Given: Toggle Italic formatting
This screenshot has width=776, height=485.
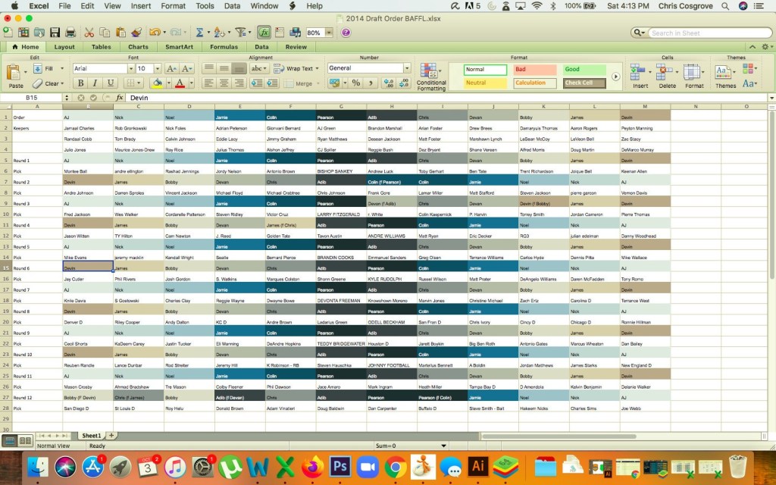Looking at the screenshot, I should tap(95, 83).
